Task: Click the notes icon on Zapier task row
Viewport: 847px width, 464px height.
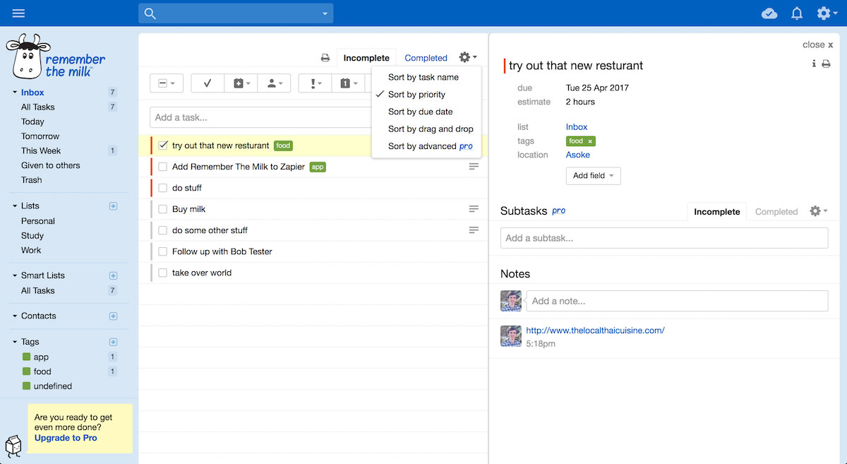Action: tap(474, 167)
